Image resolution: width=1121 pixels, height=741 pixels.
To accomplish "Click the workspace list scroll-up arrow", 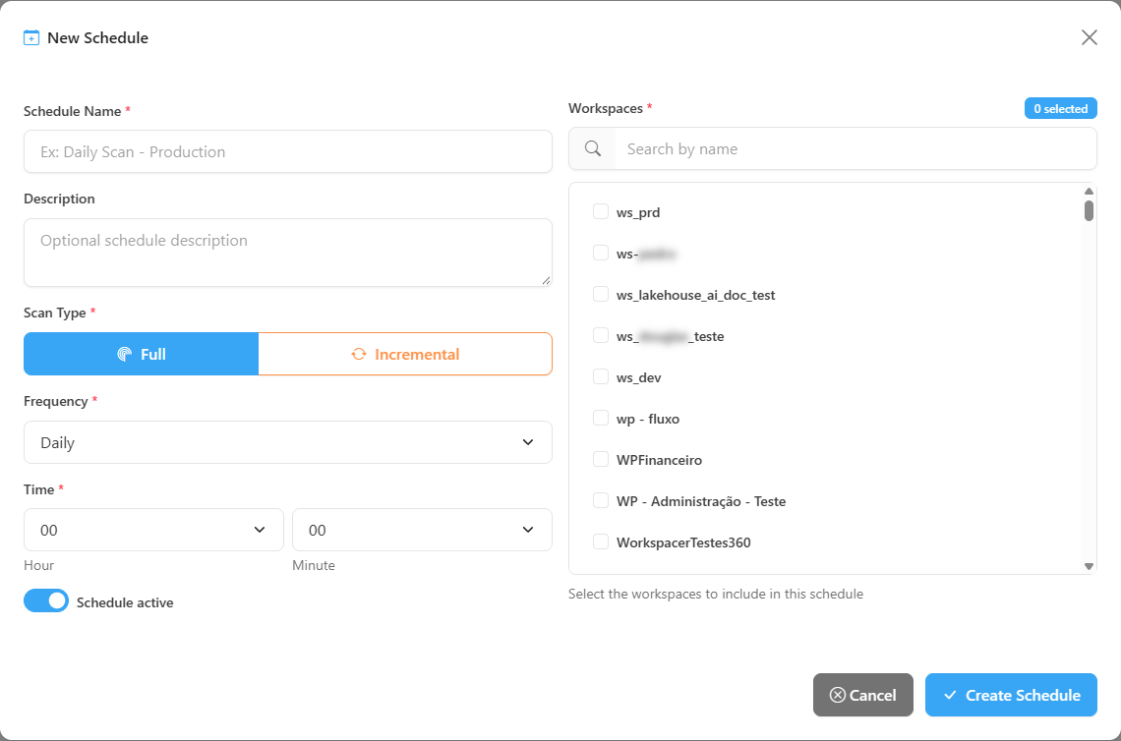I will pos(1089,191).
